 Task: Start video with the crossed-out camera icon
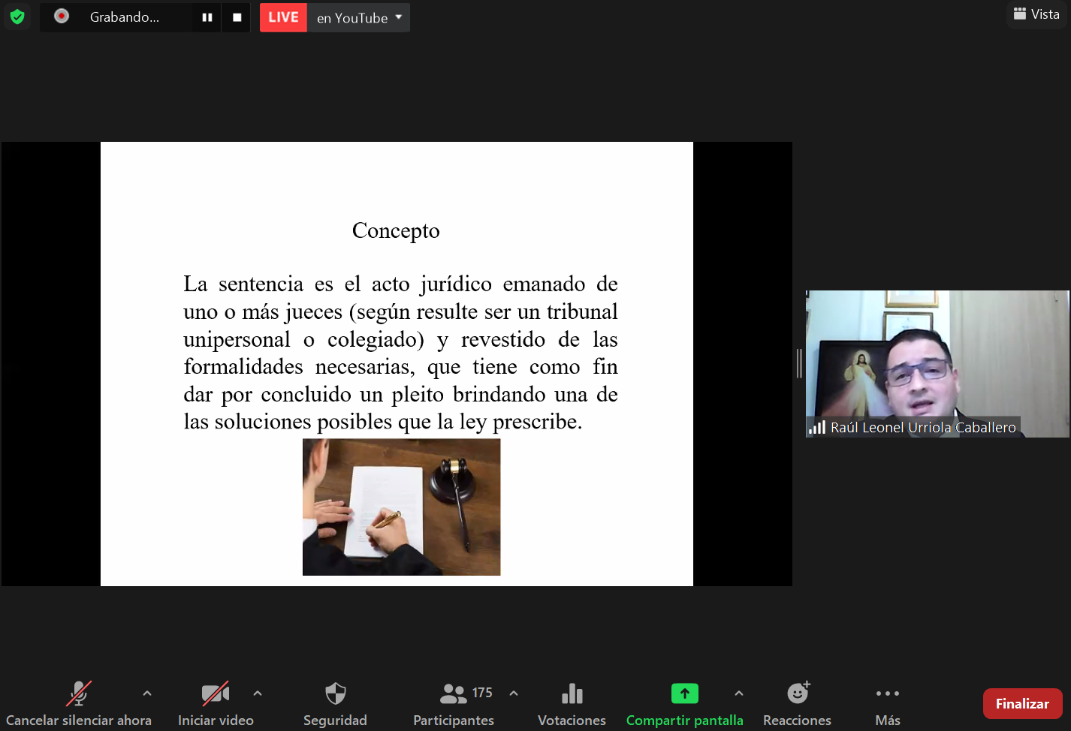[x=216, y=693]
